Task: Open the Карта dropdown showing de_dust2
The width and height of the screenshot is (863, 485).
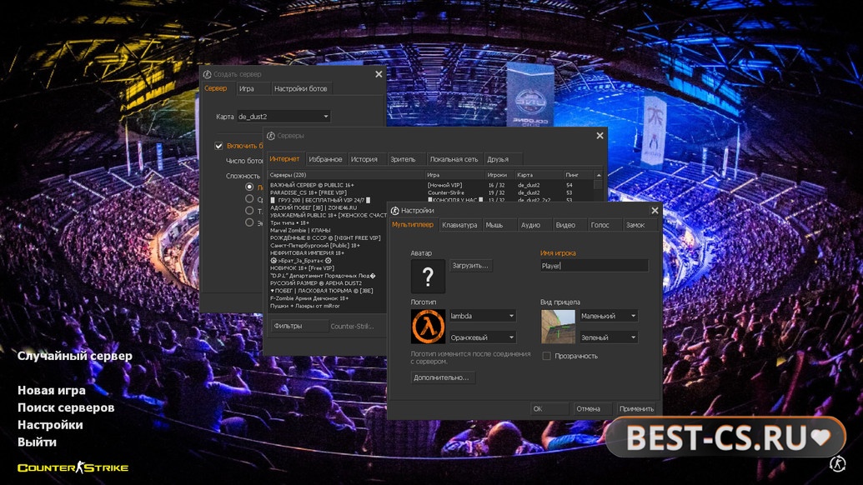Action: click(x=283, y=117)
